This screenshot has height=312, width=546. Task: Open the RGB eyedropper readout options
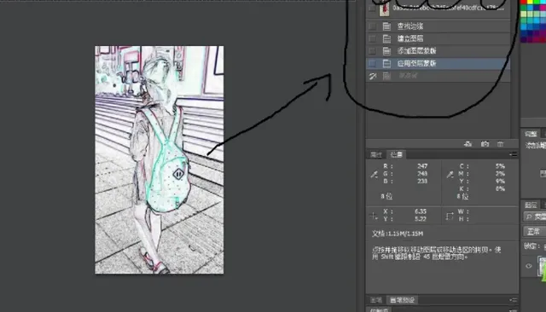[375, 174]
